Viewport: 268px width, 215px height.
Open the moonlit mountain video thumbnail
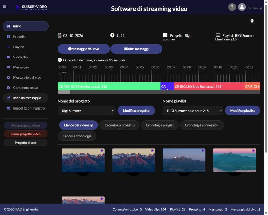[x=184, y=160]
